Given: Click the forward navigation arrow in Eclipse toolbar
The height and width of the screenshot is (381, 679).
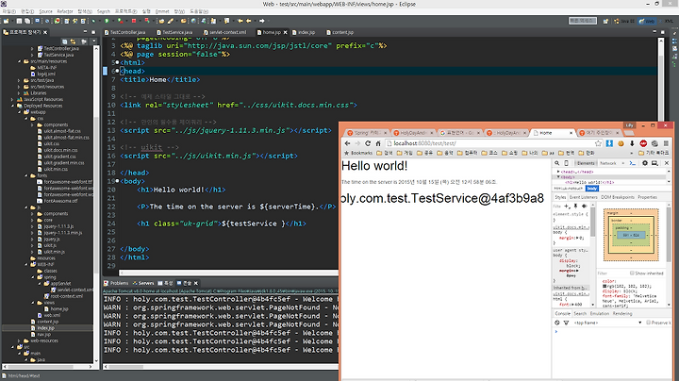Looking at the screenshot, I should coord(261,21).
